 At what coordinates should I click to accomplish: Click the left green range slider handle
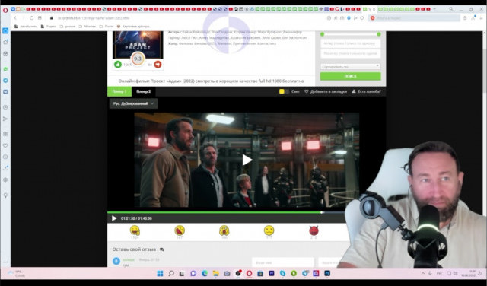322,34
